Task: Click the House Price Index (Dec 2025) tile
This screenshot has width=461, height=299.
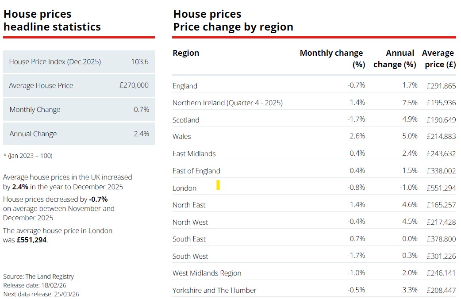Action: (79, 61)
